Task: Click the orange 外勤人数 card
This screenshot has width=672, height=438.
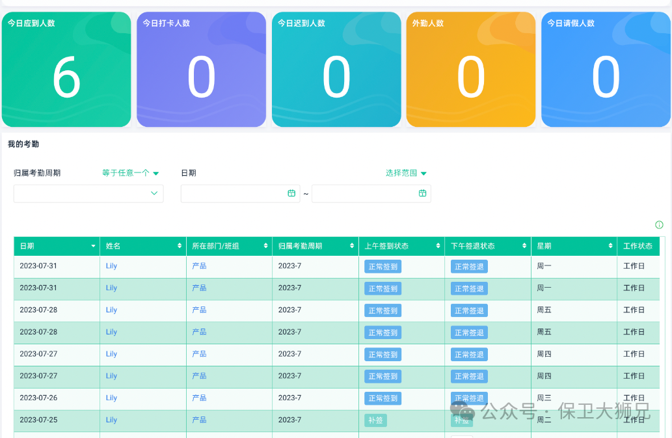Action: pos(471,70)
